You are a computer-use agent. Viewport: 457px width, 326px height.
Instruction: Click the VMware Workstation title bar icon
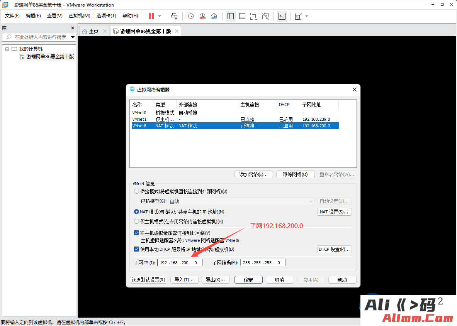tap(5, 5)
